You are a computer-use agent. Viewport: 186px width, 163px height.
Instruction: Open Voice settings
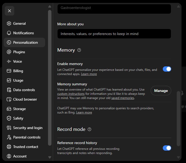[24, 61]
